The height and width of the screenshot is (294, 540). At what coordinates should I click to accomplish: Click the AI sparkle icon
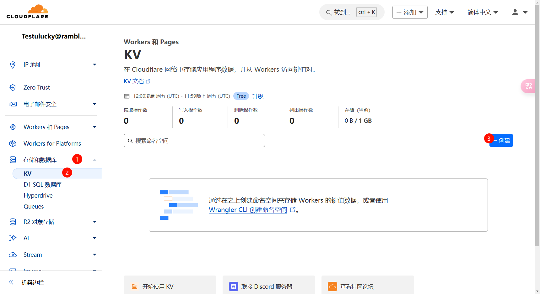tap(13, 238)
